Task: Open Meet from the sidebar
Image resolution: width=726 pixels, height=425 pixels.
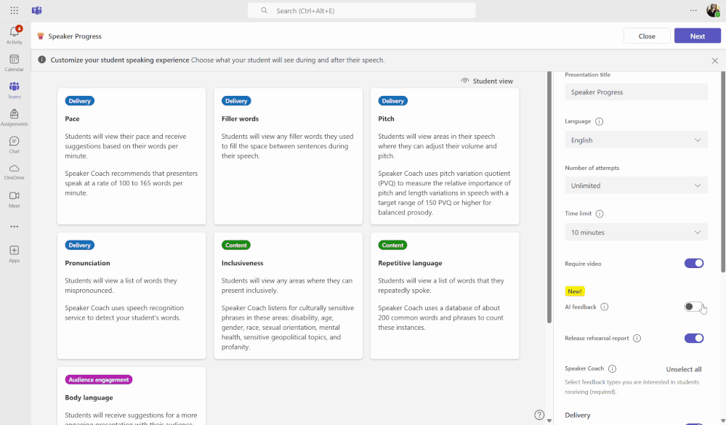Action: 15,200
